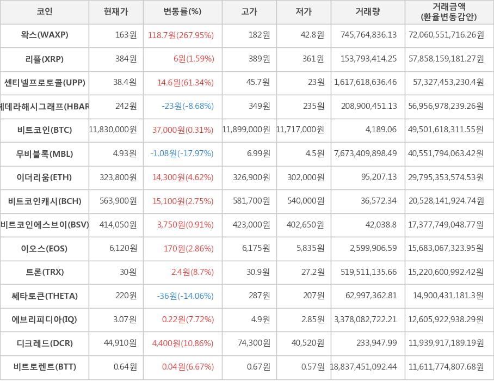The width and height of the screenshot is (494, 381).
Task: Click HBAR change rate -23원(-8.68%)
Action: tap(188, 106)
